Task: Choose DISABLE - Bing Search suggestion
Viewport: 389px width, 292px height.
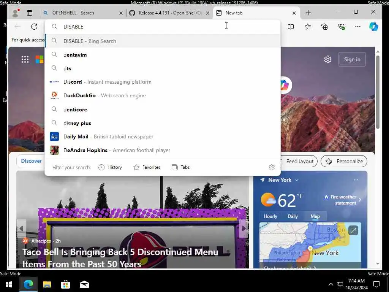Action: pyautogui.click(x=163, y=41)
